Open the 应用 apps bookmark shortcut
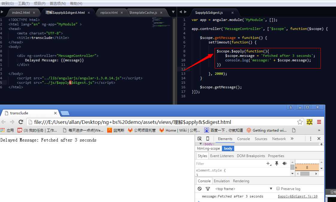Image resolution: width=336 pixels, height=202 pixels. click(7, 130)
